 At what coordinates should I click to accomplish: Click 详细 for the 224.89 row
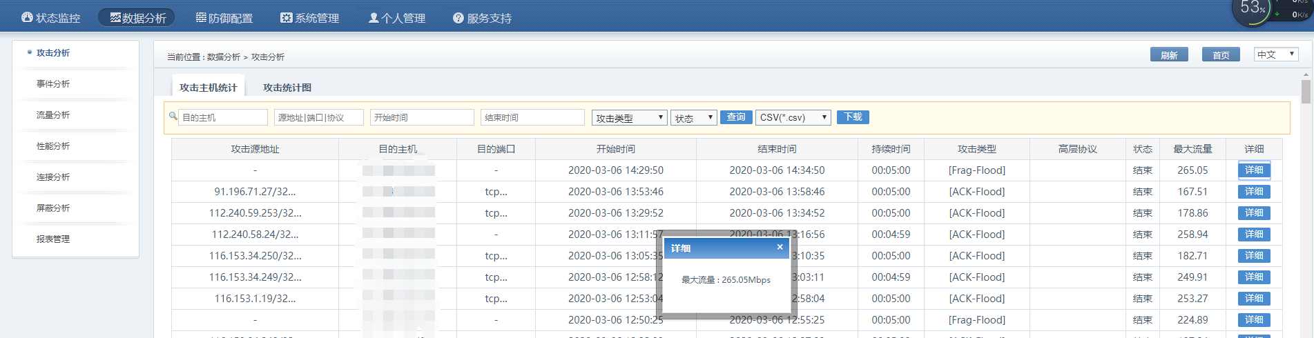[1254, 320]
